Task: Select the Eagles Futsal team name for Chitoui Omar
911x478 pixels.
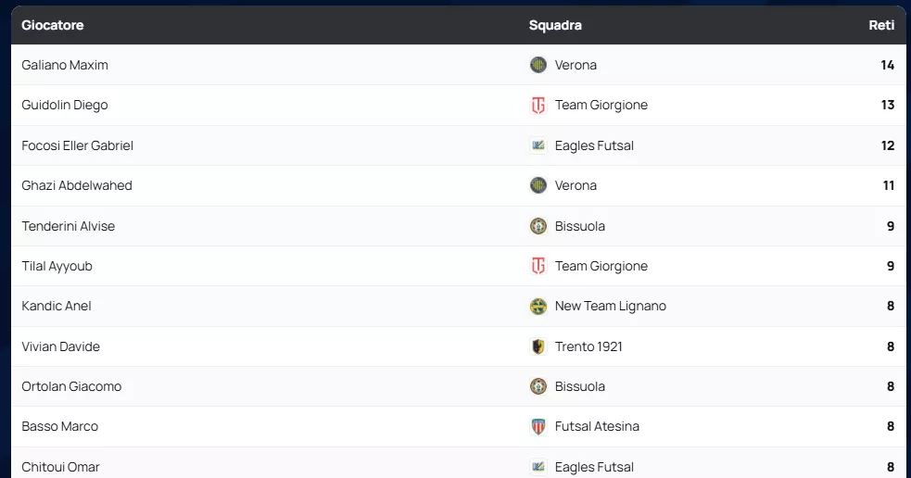Action: click(594, 467)
